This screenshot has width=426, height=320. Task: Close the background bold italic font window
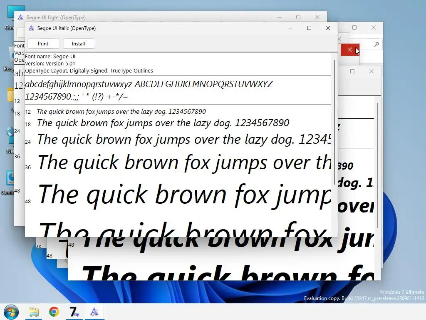pos(372,71)
